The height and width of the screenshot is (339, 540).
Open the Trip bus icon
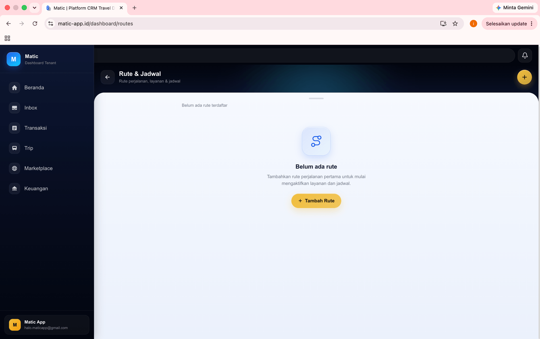click(15, 148)
